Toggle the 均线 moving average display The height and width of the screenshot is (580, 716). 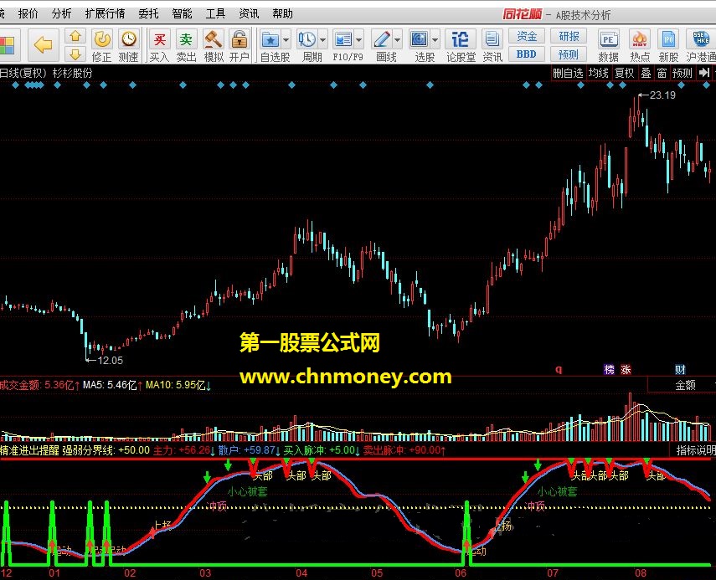click(x=598, y=73)
